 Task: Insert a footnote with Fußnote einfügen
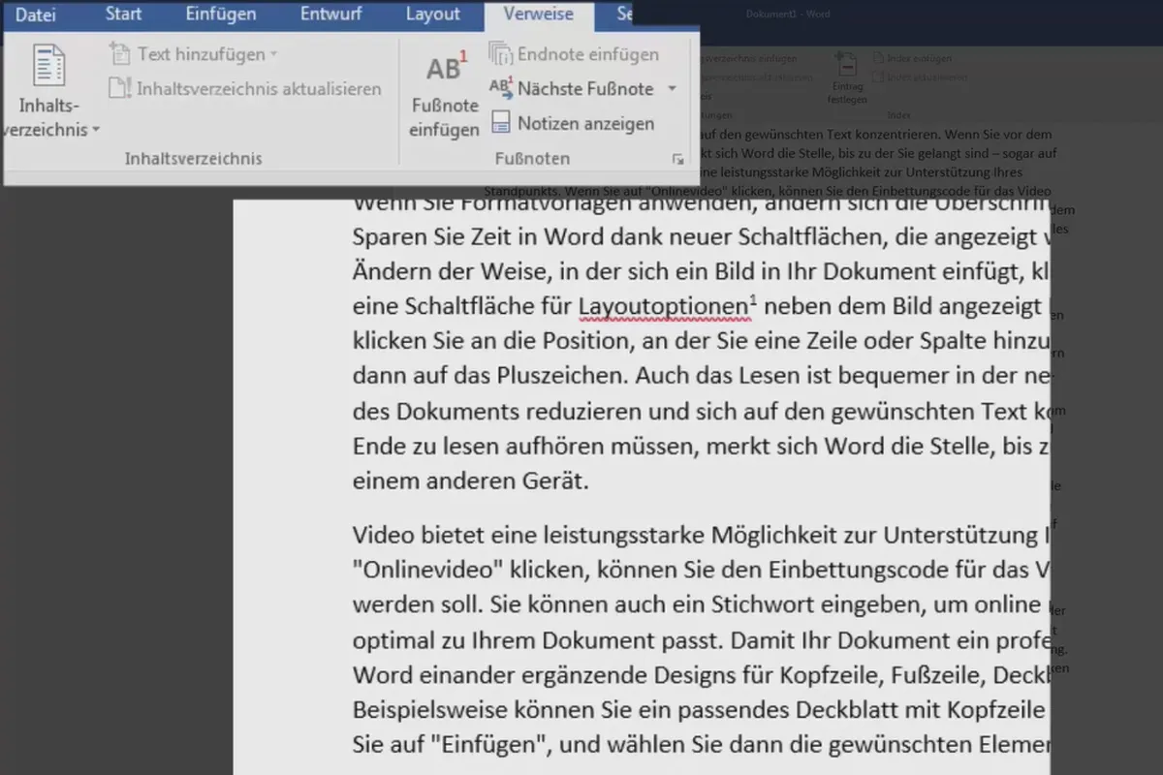click(x=445, y=94)
